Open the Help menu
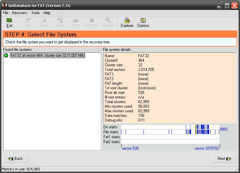Viewport: 240px width, 173px height. (47, 13)
